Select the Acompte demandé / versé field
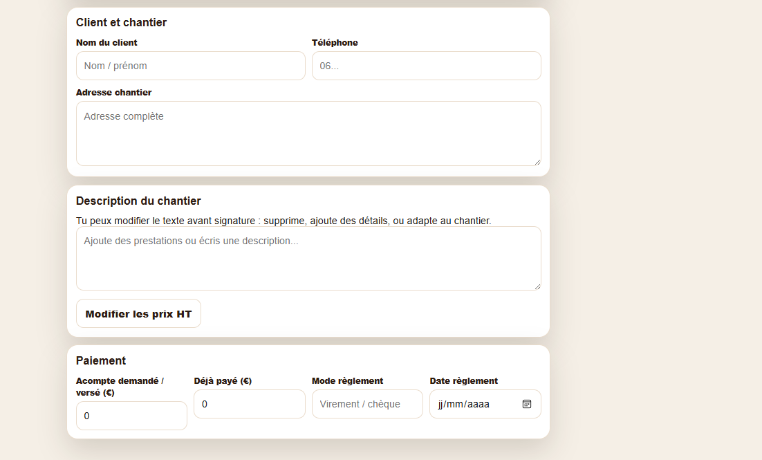This screenshot has width=762, height=460. point(131,416)
